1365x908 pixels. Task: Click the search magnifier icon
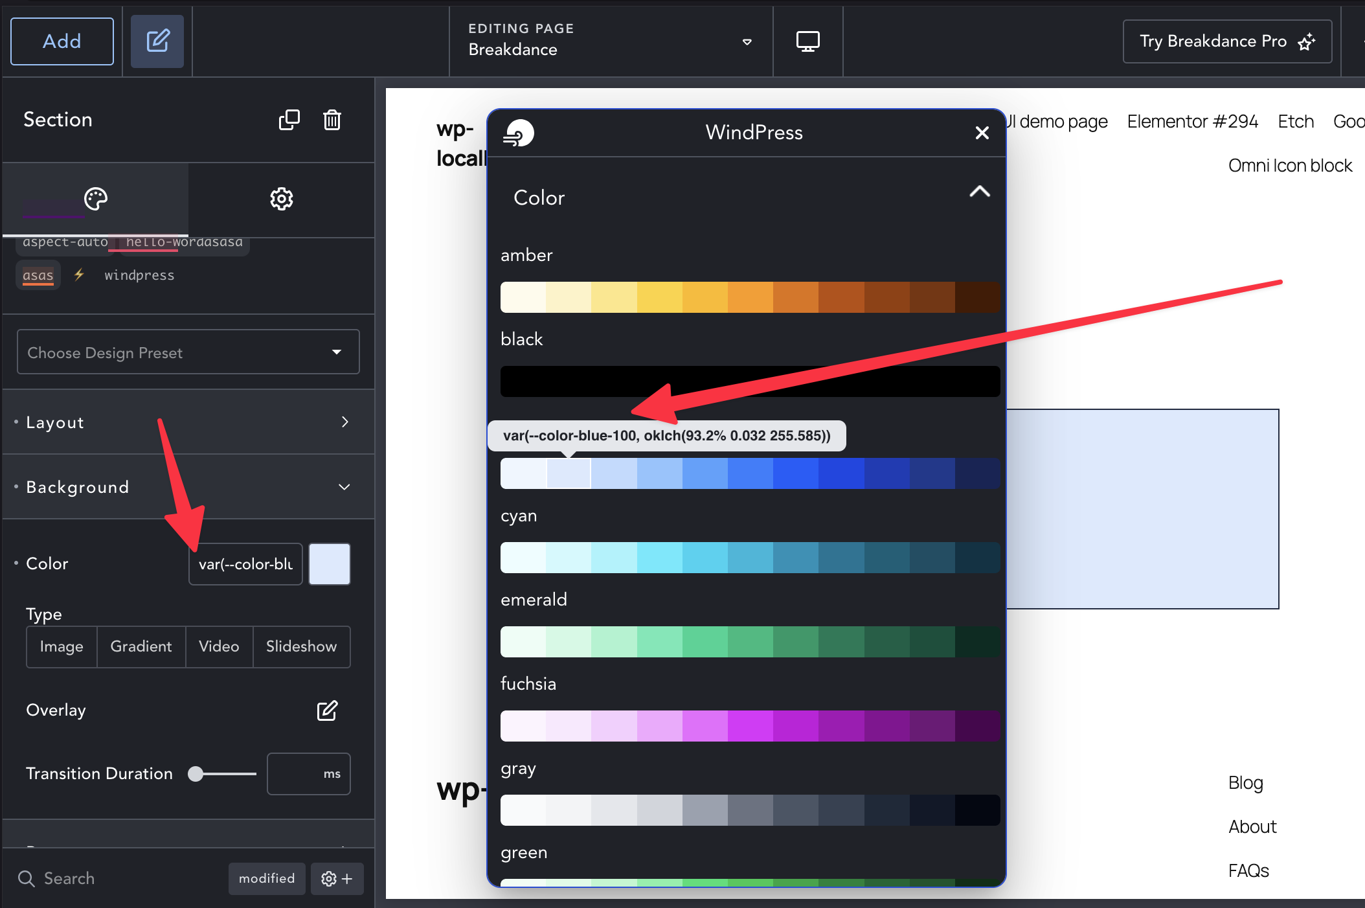(27, 879)
